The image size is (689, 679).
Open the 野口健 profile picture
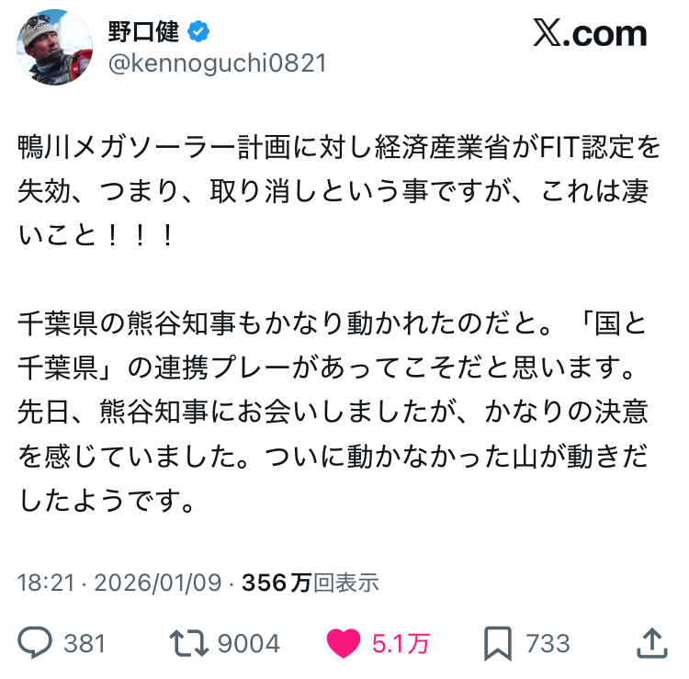click(54, 47)
